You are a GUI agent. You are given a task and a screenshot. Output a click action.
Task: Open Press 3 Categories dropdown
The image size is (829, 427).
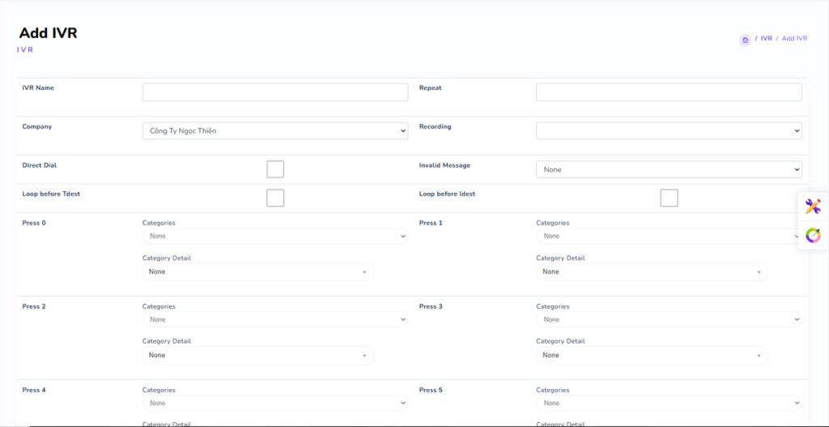click(x=669, y=319)
